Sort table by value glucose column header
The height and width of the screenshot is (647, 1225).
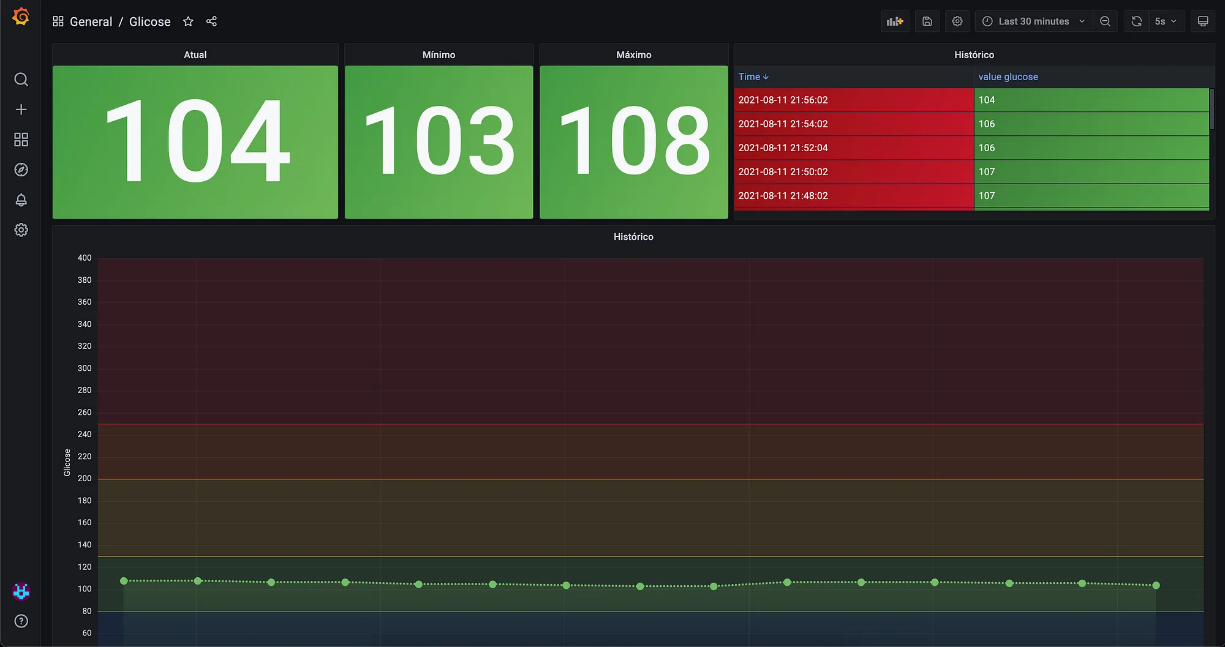(x=1008, y=77)
